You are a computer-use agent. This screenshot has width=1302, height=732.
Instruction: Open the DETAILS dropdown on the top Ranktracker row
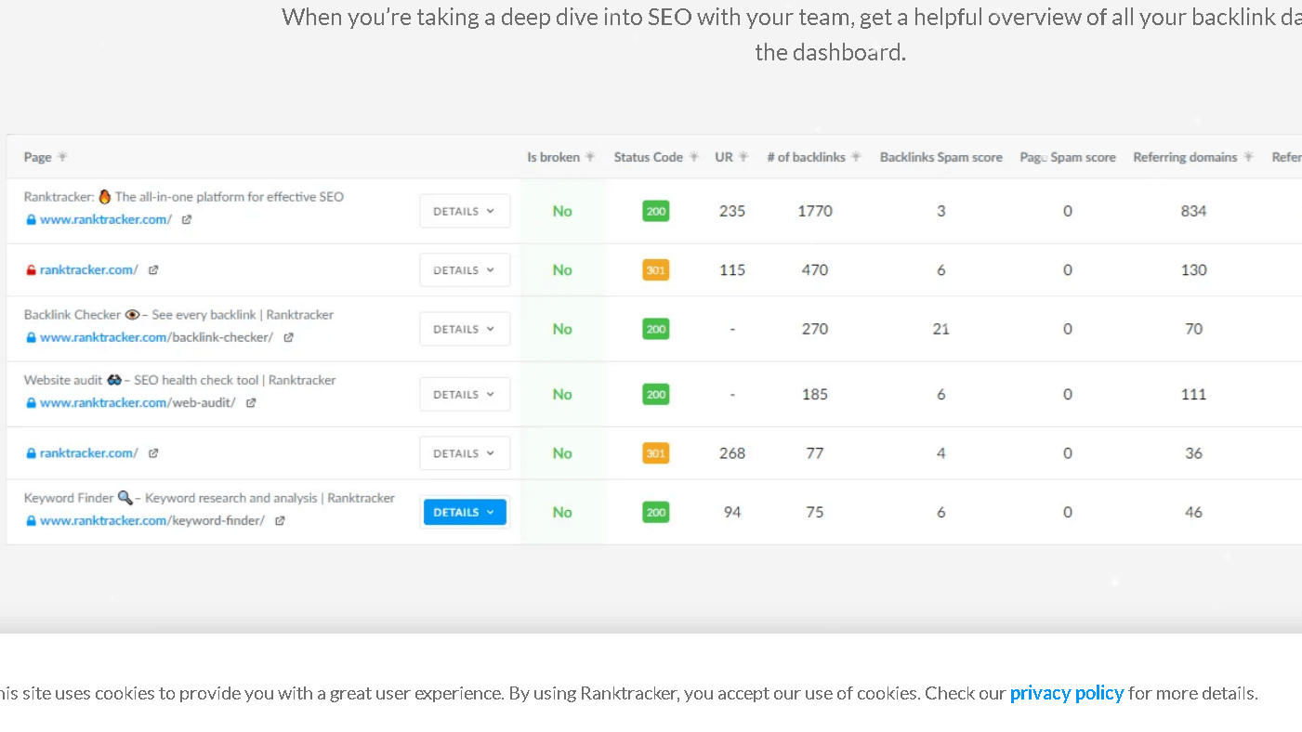click(465, 211)
